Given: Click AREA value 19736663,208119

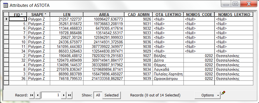Looking at the screenshot, I should click(104, 24).
